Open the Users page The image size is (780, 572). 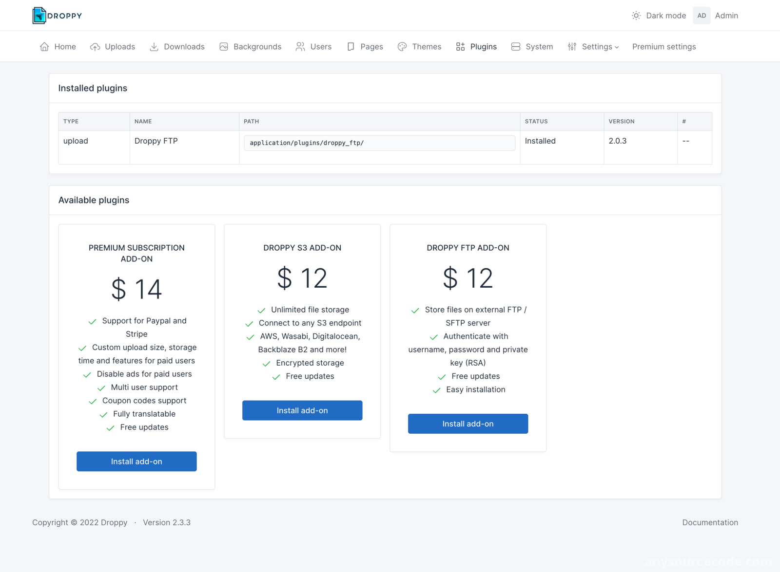[313, 47]
